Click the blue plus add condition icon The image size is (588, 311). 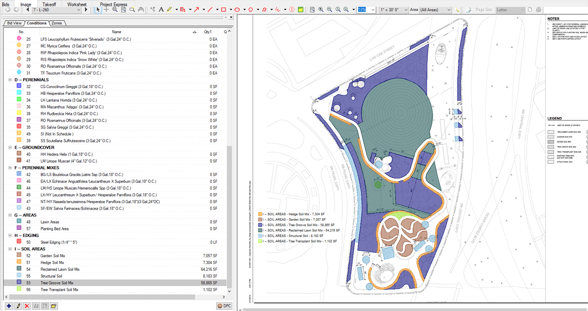[x=8, y=306]
